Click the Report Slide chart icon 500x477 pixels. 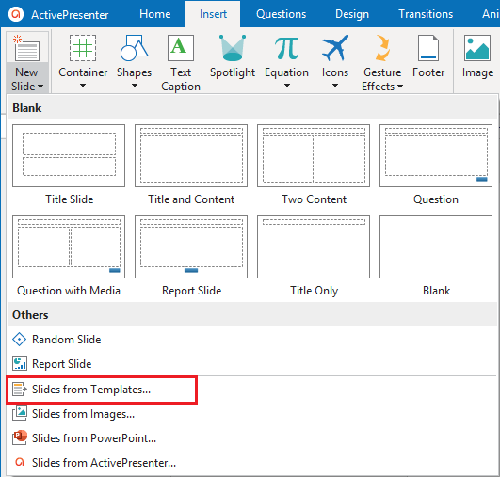tap(20, 363)
